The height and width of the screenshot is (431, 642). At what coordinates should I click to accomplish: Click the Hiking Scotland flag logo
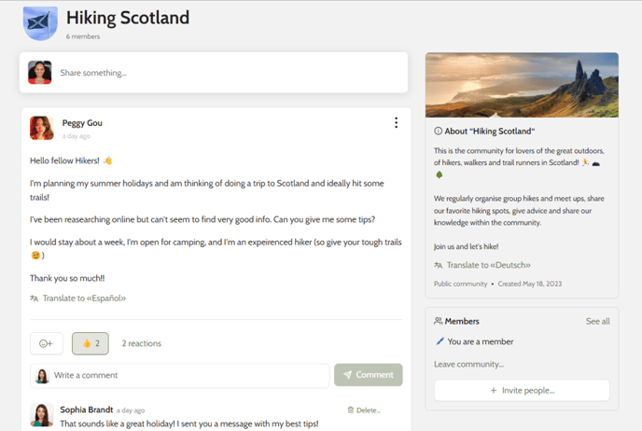(x=40, y=23)
